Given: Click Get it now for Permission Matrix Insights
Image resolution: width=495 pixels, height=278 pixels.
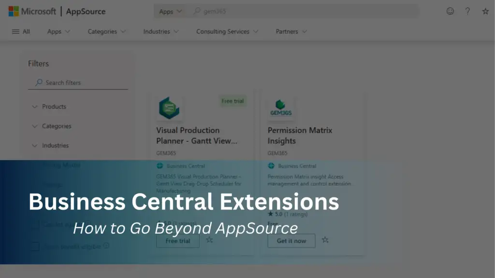Looking at the screenshot, I should [x=291, y=240].
